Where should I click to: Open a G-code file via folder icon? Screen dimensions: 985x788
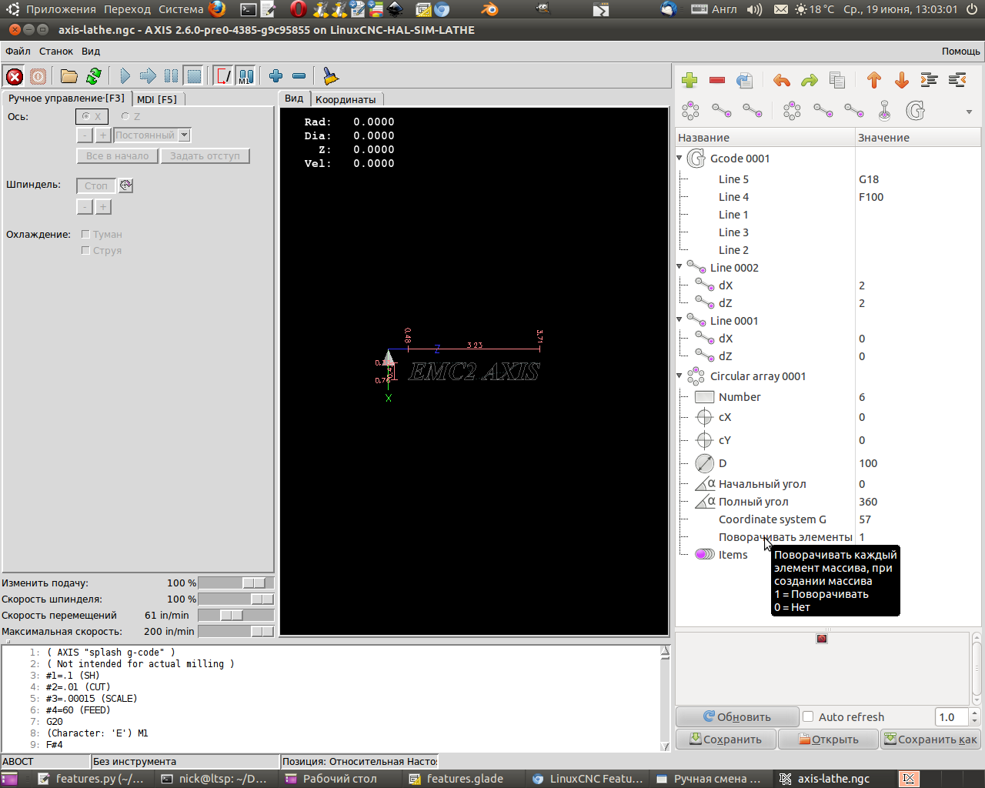click(x=69, y=76)
